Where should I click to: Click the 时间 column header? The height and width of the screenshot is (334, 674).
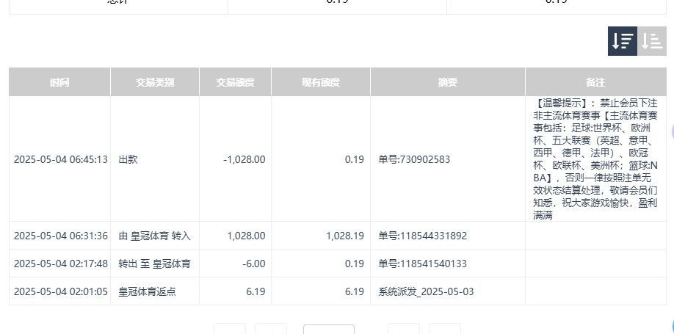click(x=59, y=82)
